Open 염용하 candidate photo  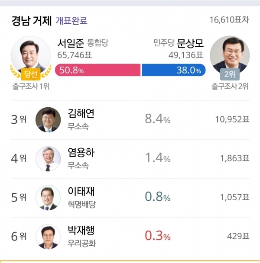[48, 159]
